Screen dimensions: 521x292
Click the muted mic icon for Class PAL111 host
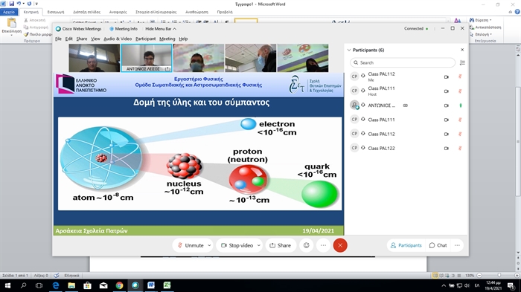(460, 91)
